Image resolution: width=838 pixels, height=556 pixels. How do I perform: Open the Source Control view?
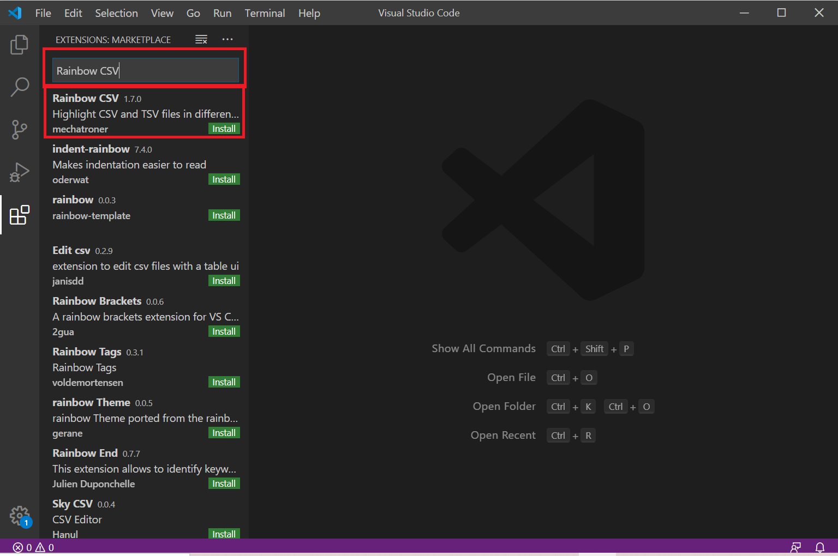(x=20, y=130)
